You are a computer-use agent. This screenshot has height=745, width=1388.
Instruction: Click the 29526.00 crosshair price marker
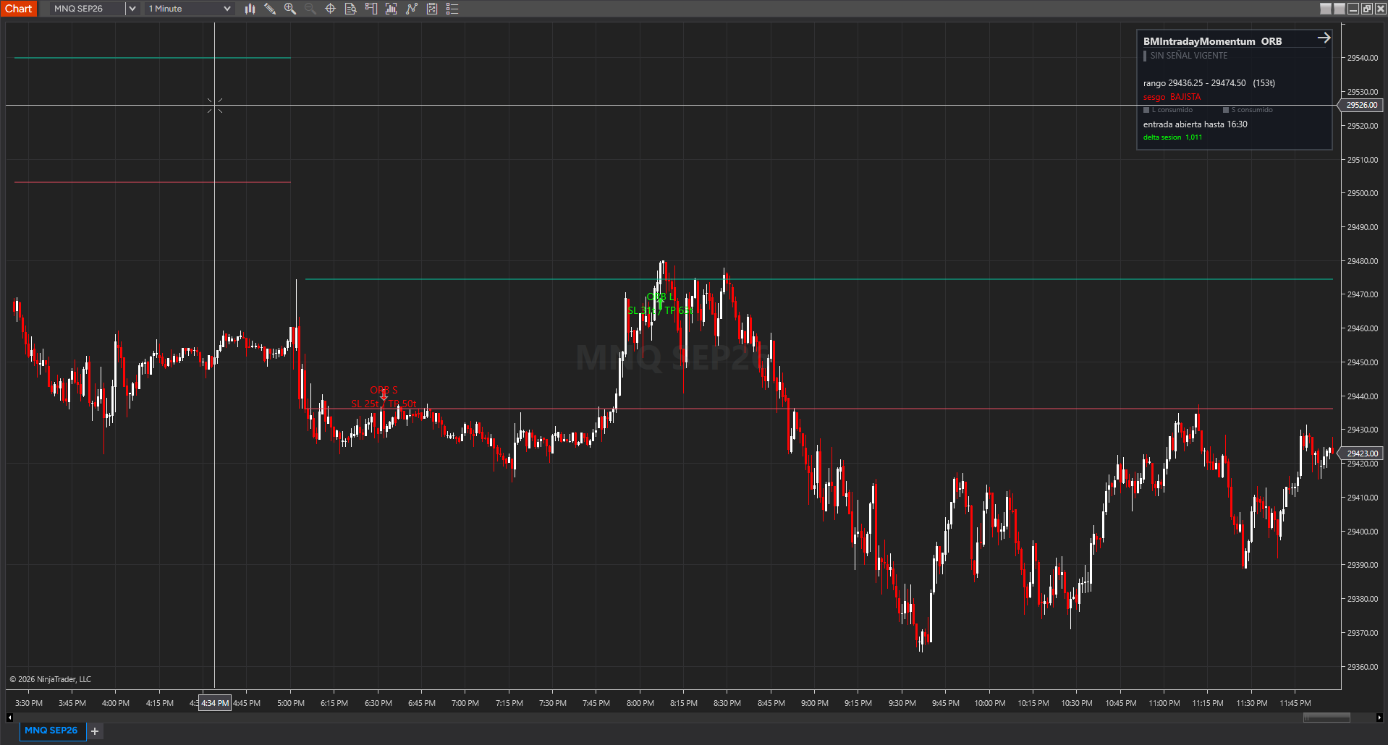click(x=1361, y=105)
